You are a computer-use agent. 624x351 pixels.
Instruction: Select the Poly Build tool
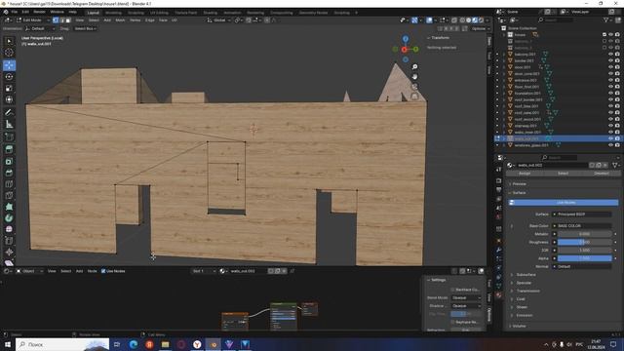[9, 207]
